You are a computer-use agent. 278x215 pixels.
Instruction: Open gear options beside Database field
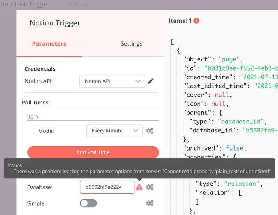click(x=150, y=187)
